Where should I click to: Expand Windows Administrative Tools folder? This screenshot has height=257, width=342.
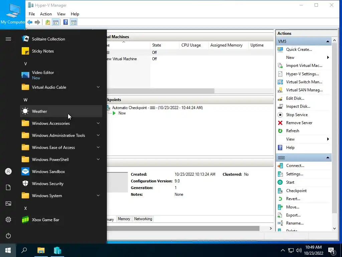click(x=61, y=136)
